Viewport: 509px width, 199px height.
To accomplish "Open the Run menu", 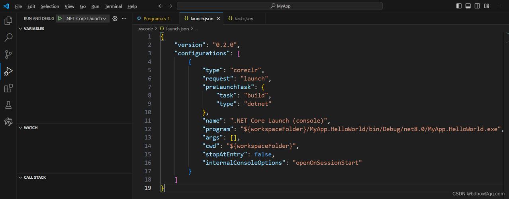I will [95, 6].
